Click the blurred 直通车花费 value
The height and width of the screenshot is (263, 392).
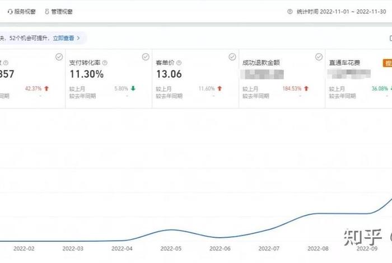click(349, 74)
